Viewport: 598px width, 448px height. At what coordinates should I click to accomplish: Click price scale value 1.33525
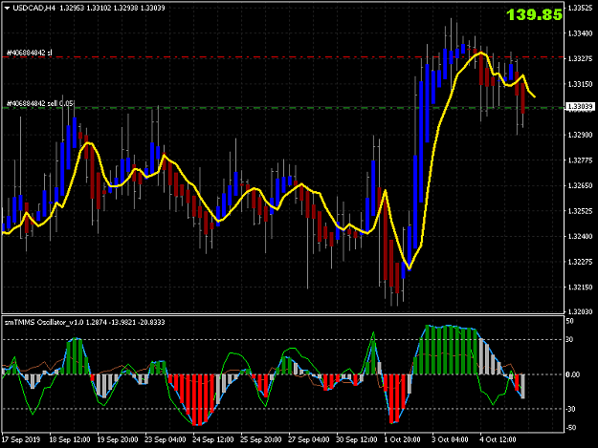coord(580,8)
